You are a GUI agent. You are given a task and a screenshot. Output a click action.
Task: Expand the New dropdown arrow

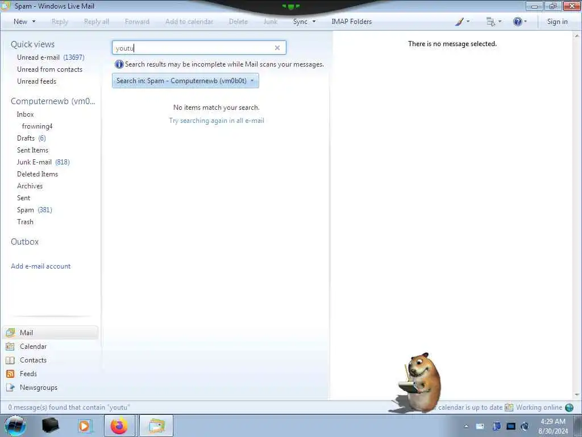[x=34, y=22]
